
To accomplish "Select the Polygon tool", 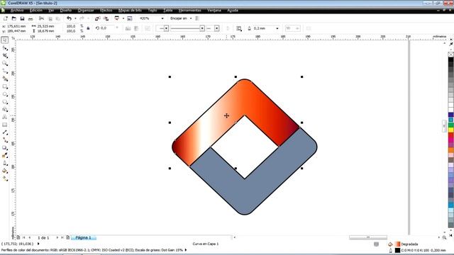I will (x=5, y=102).
